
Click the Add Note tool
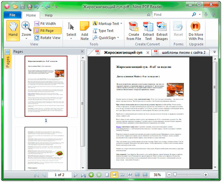pos(84,30)
